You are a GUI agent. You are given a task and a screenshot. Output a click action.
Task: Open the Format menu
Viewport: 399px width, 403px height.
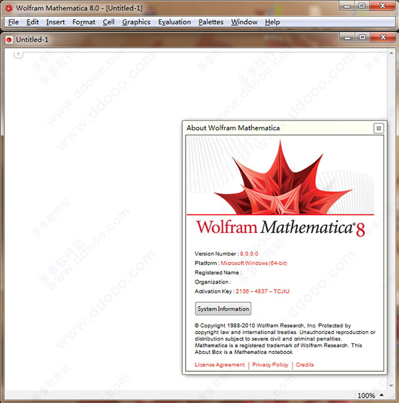[x=84, y=22]
